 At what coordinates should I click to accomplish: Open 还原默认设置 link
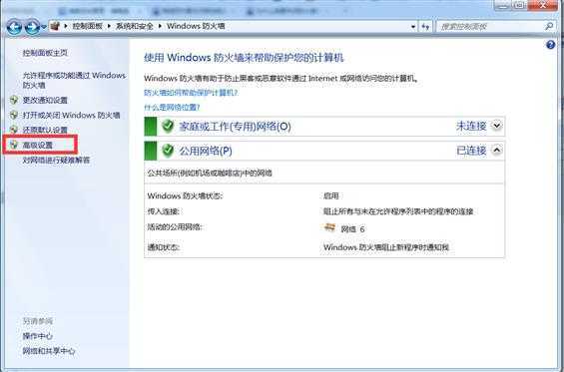[x=45, y=130]
